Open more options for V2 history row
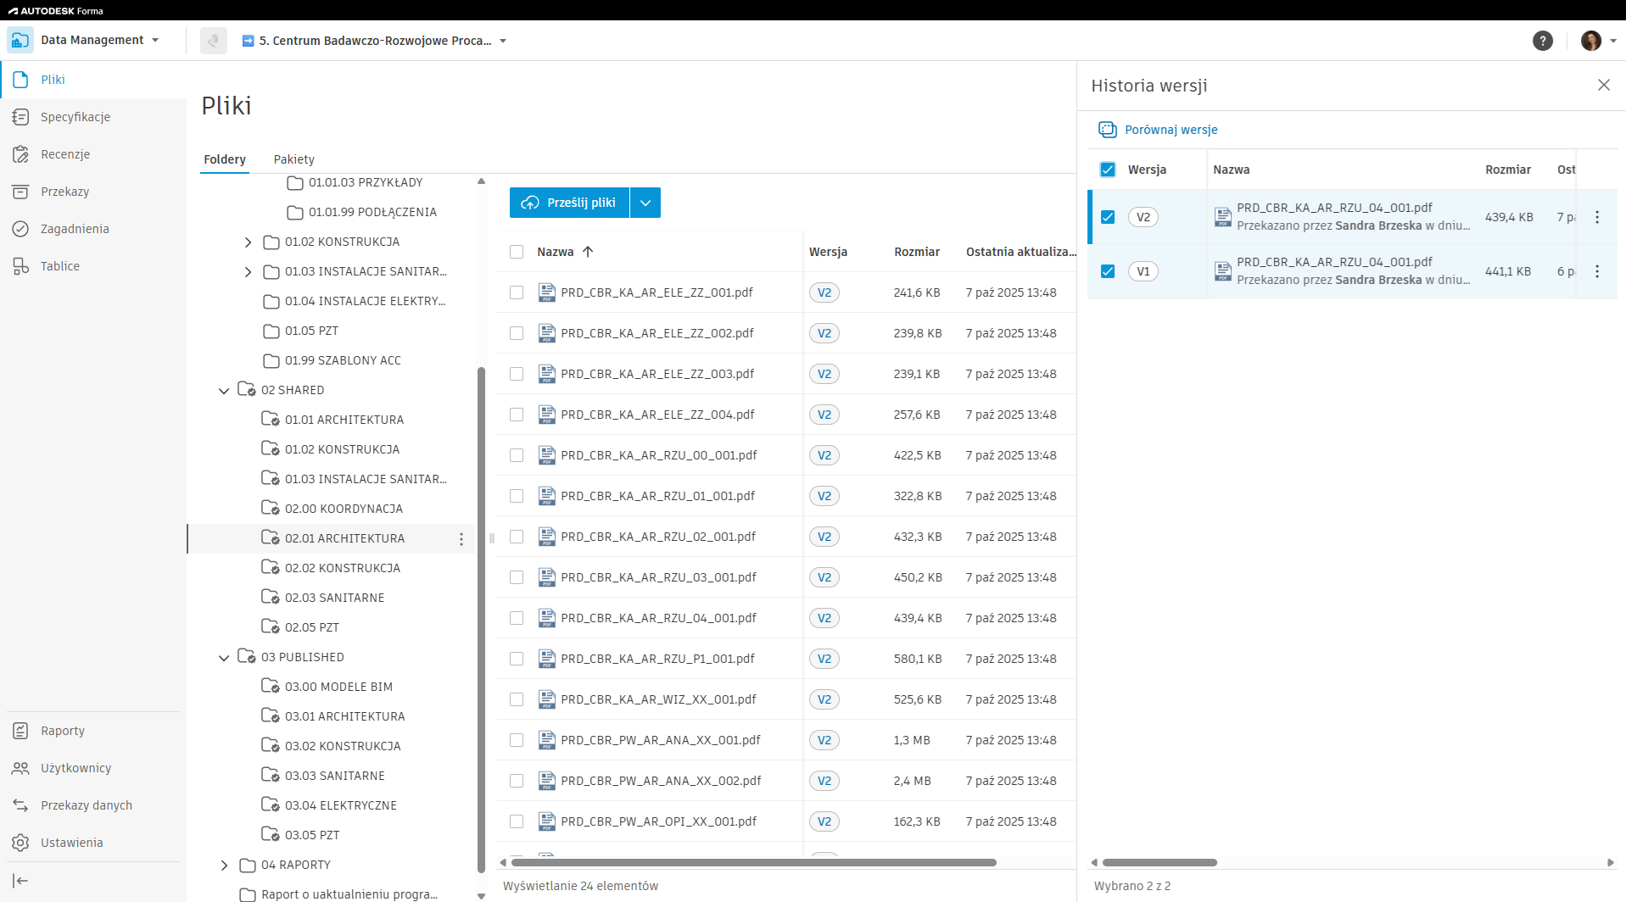The width and height of the screenshot is (1626, 902). point(1597,217)
